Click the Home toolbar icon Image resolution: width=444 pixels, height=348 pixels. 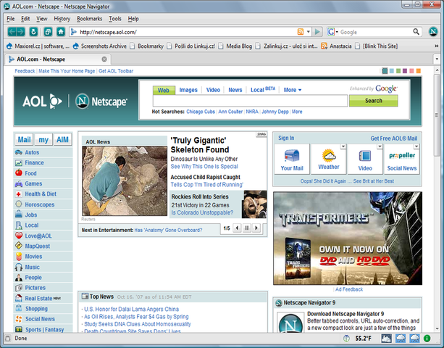[x=61, y=32]
